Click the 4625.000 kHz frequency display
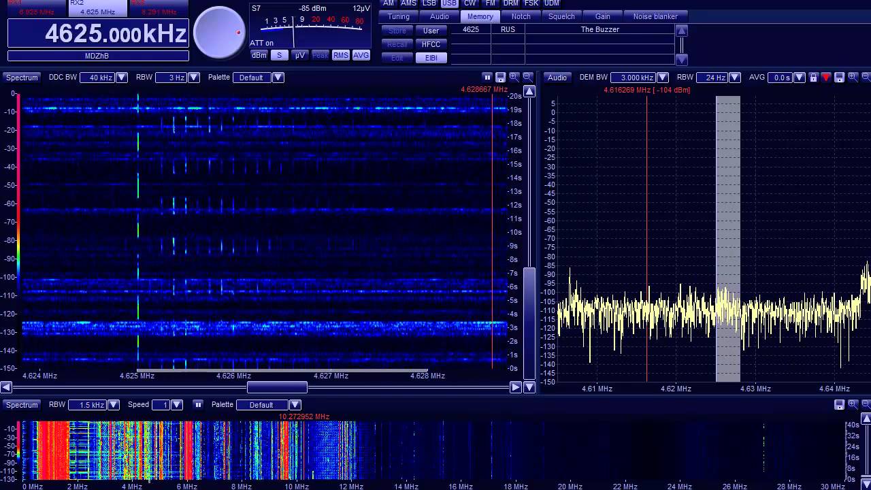871x490 pixels. tap(97, 33)
